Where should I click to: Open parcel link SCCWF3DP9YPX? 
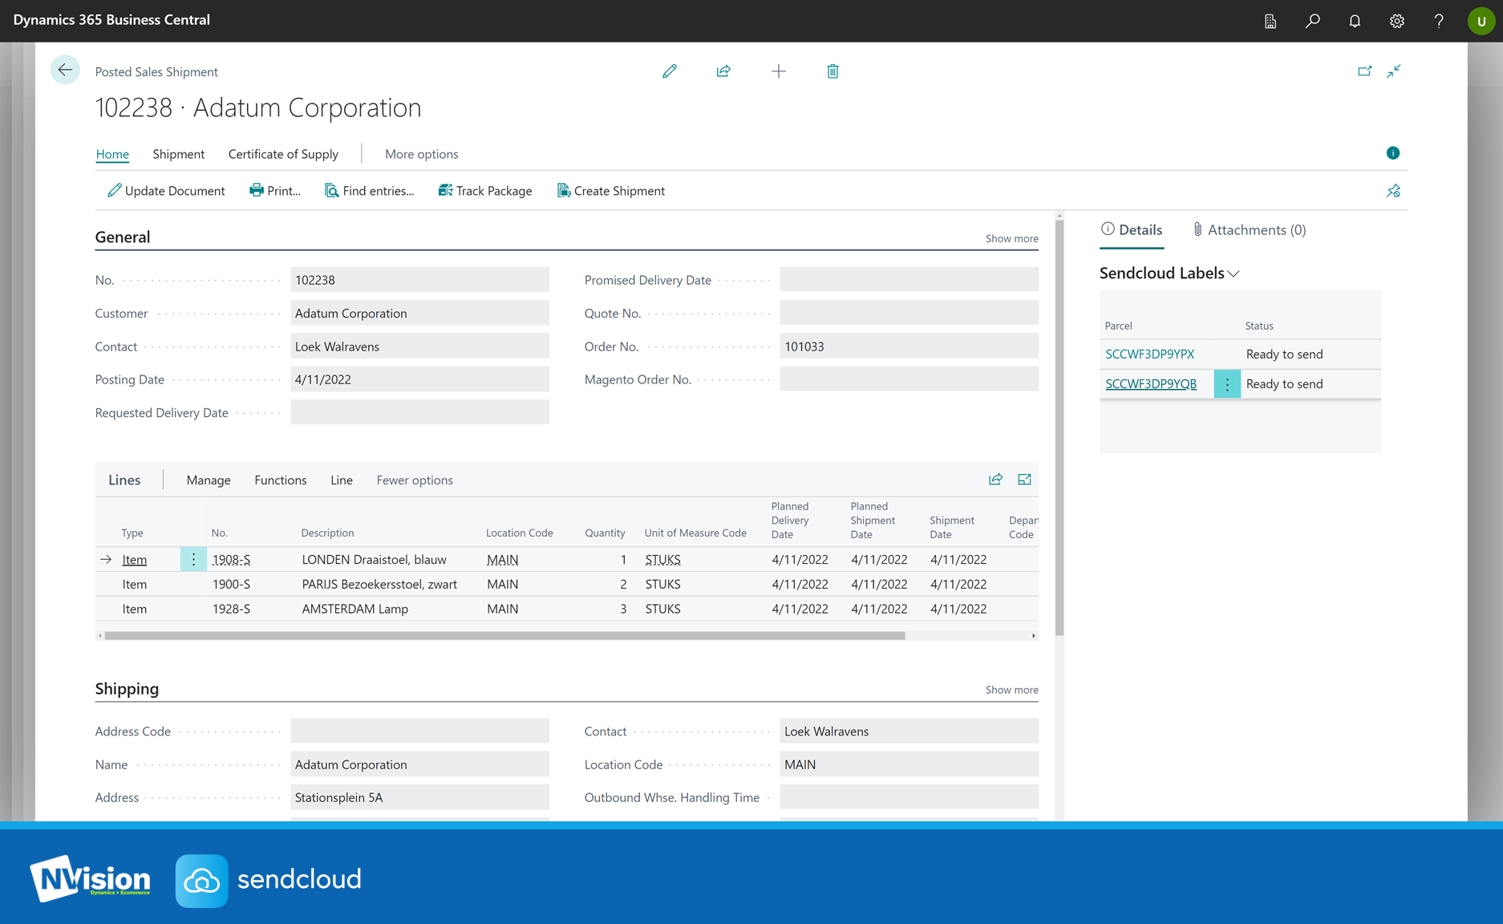pos(1149,354)
